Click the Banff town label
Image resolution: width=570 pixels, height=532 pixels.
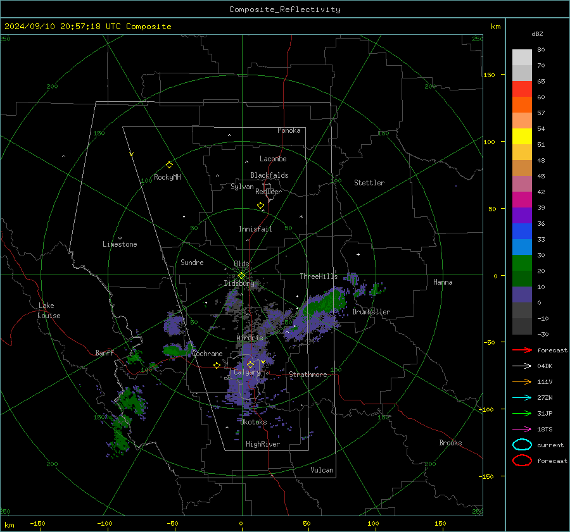pos(104,352)
